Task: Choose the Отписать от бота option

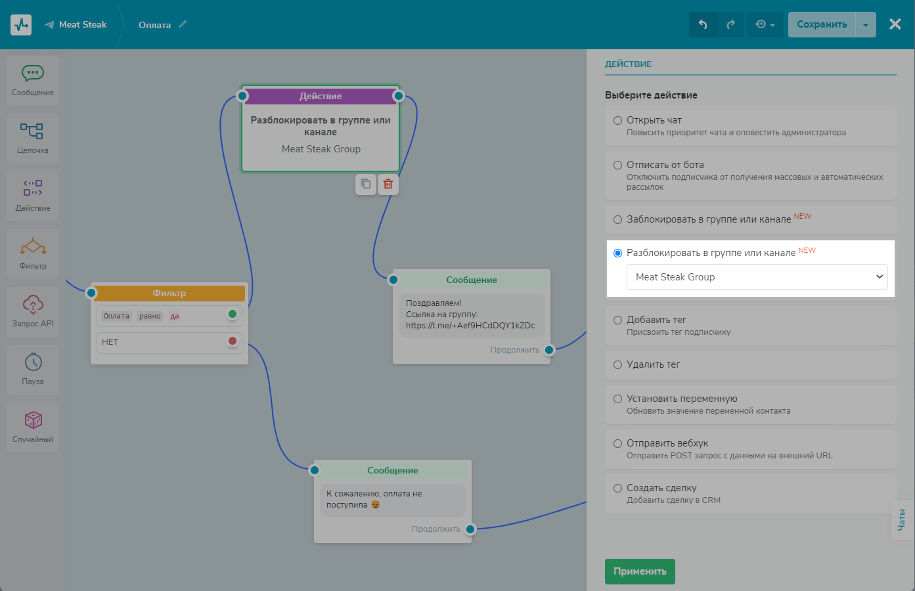Action: point(617,165)
